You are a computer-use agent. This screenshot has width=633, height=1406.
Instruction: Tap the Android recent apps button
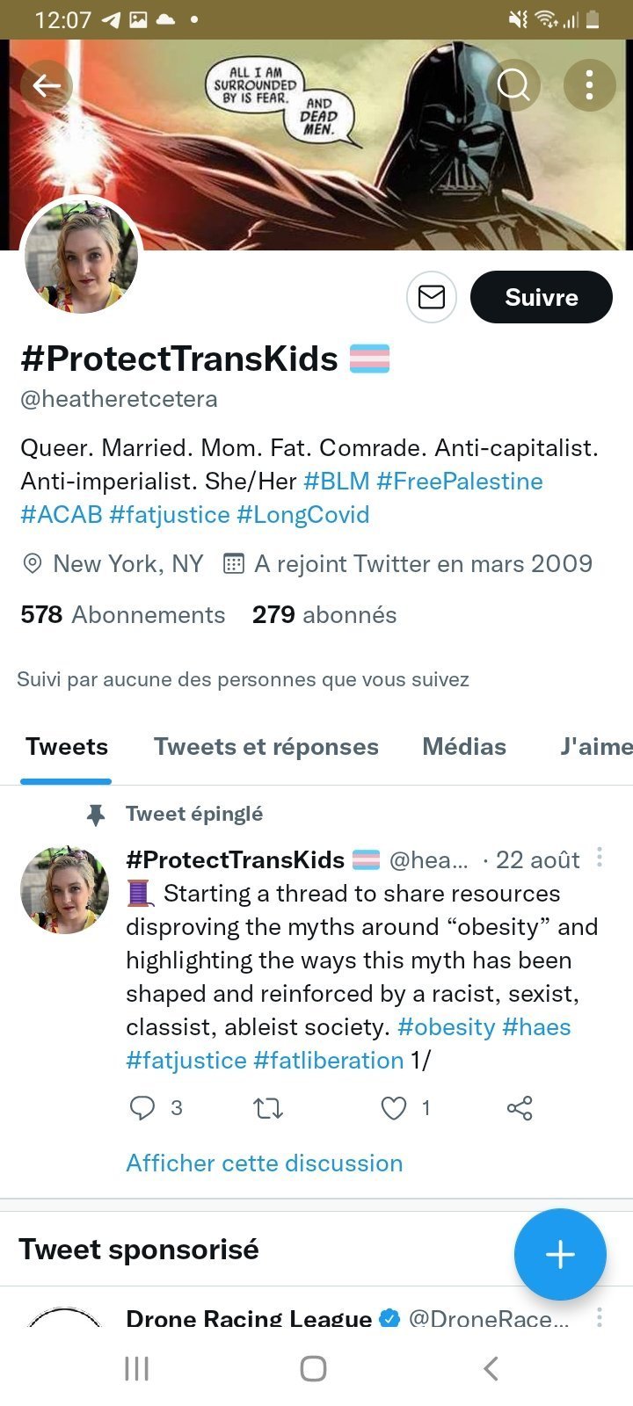pyautogui.click(x=137, y=1368)
